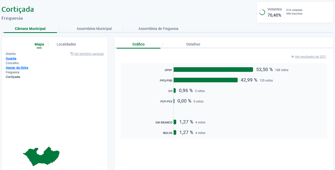
Task: View the 2021 results link
Action: (310, 57)
